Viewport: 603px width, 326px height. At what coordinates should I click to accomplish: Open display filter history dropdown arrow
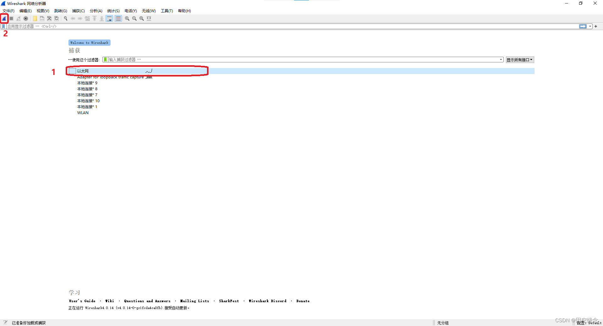(590, 26)
